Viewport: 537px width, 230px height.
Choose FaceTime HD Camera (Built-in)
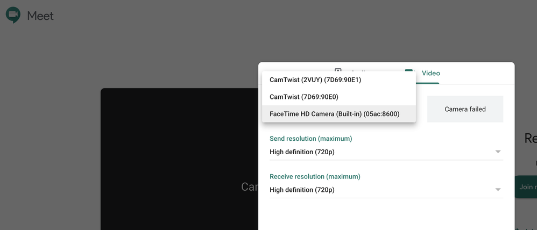(x=339, y=113)
